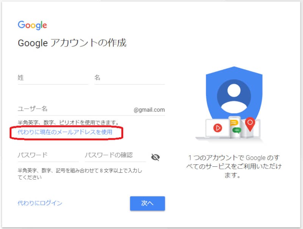Click the 代わりにログイン link
303x229 pixels.
[x=39, y=203]
